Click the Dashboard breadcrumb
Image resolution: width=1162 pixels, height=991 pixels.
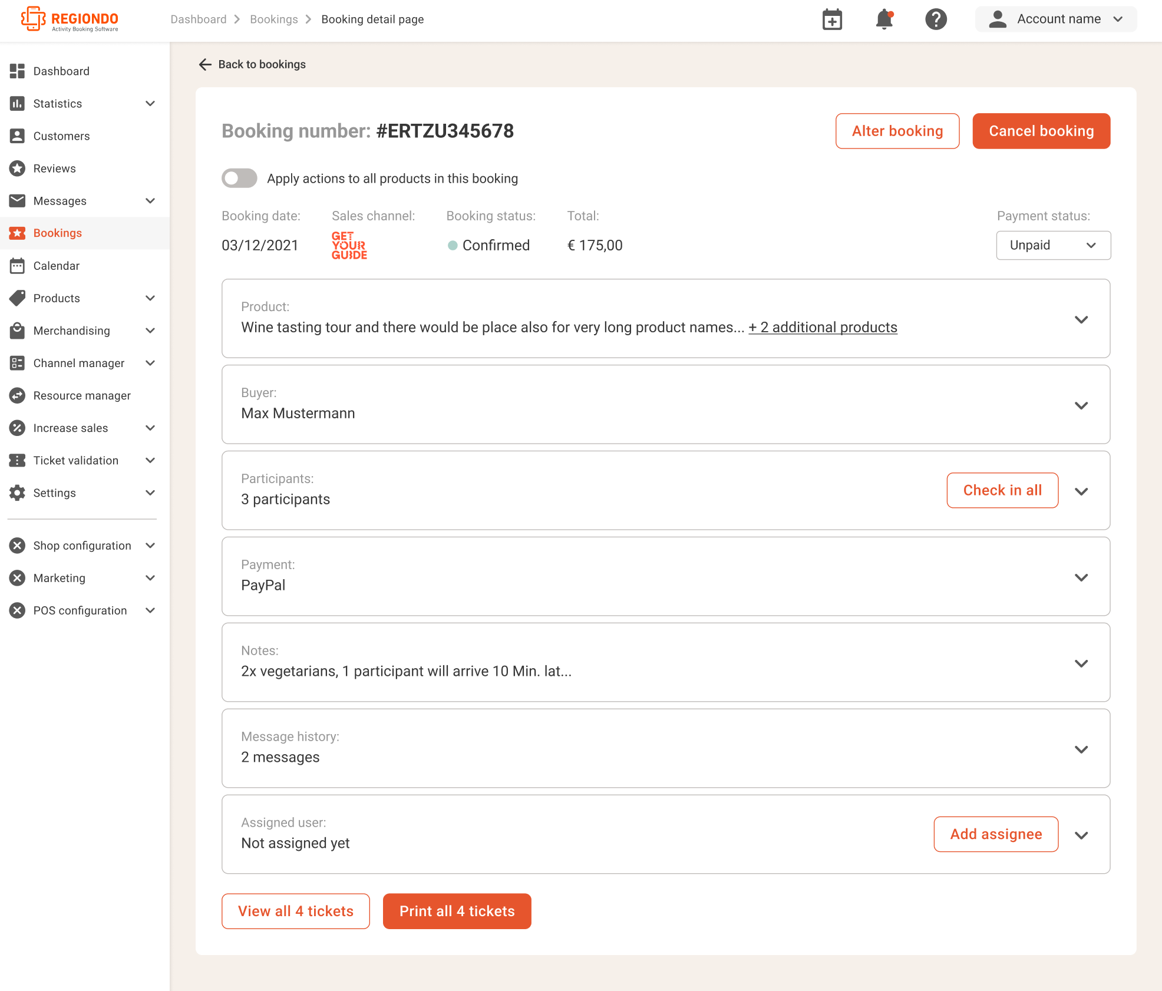[x=199, y=19]
